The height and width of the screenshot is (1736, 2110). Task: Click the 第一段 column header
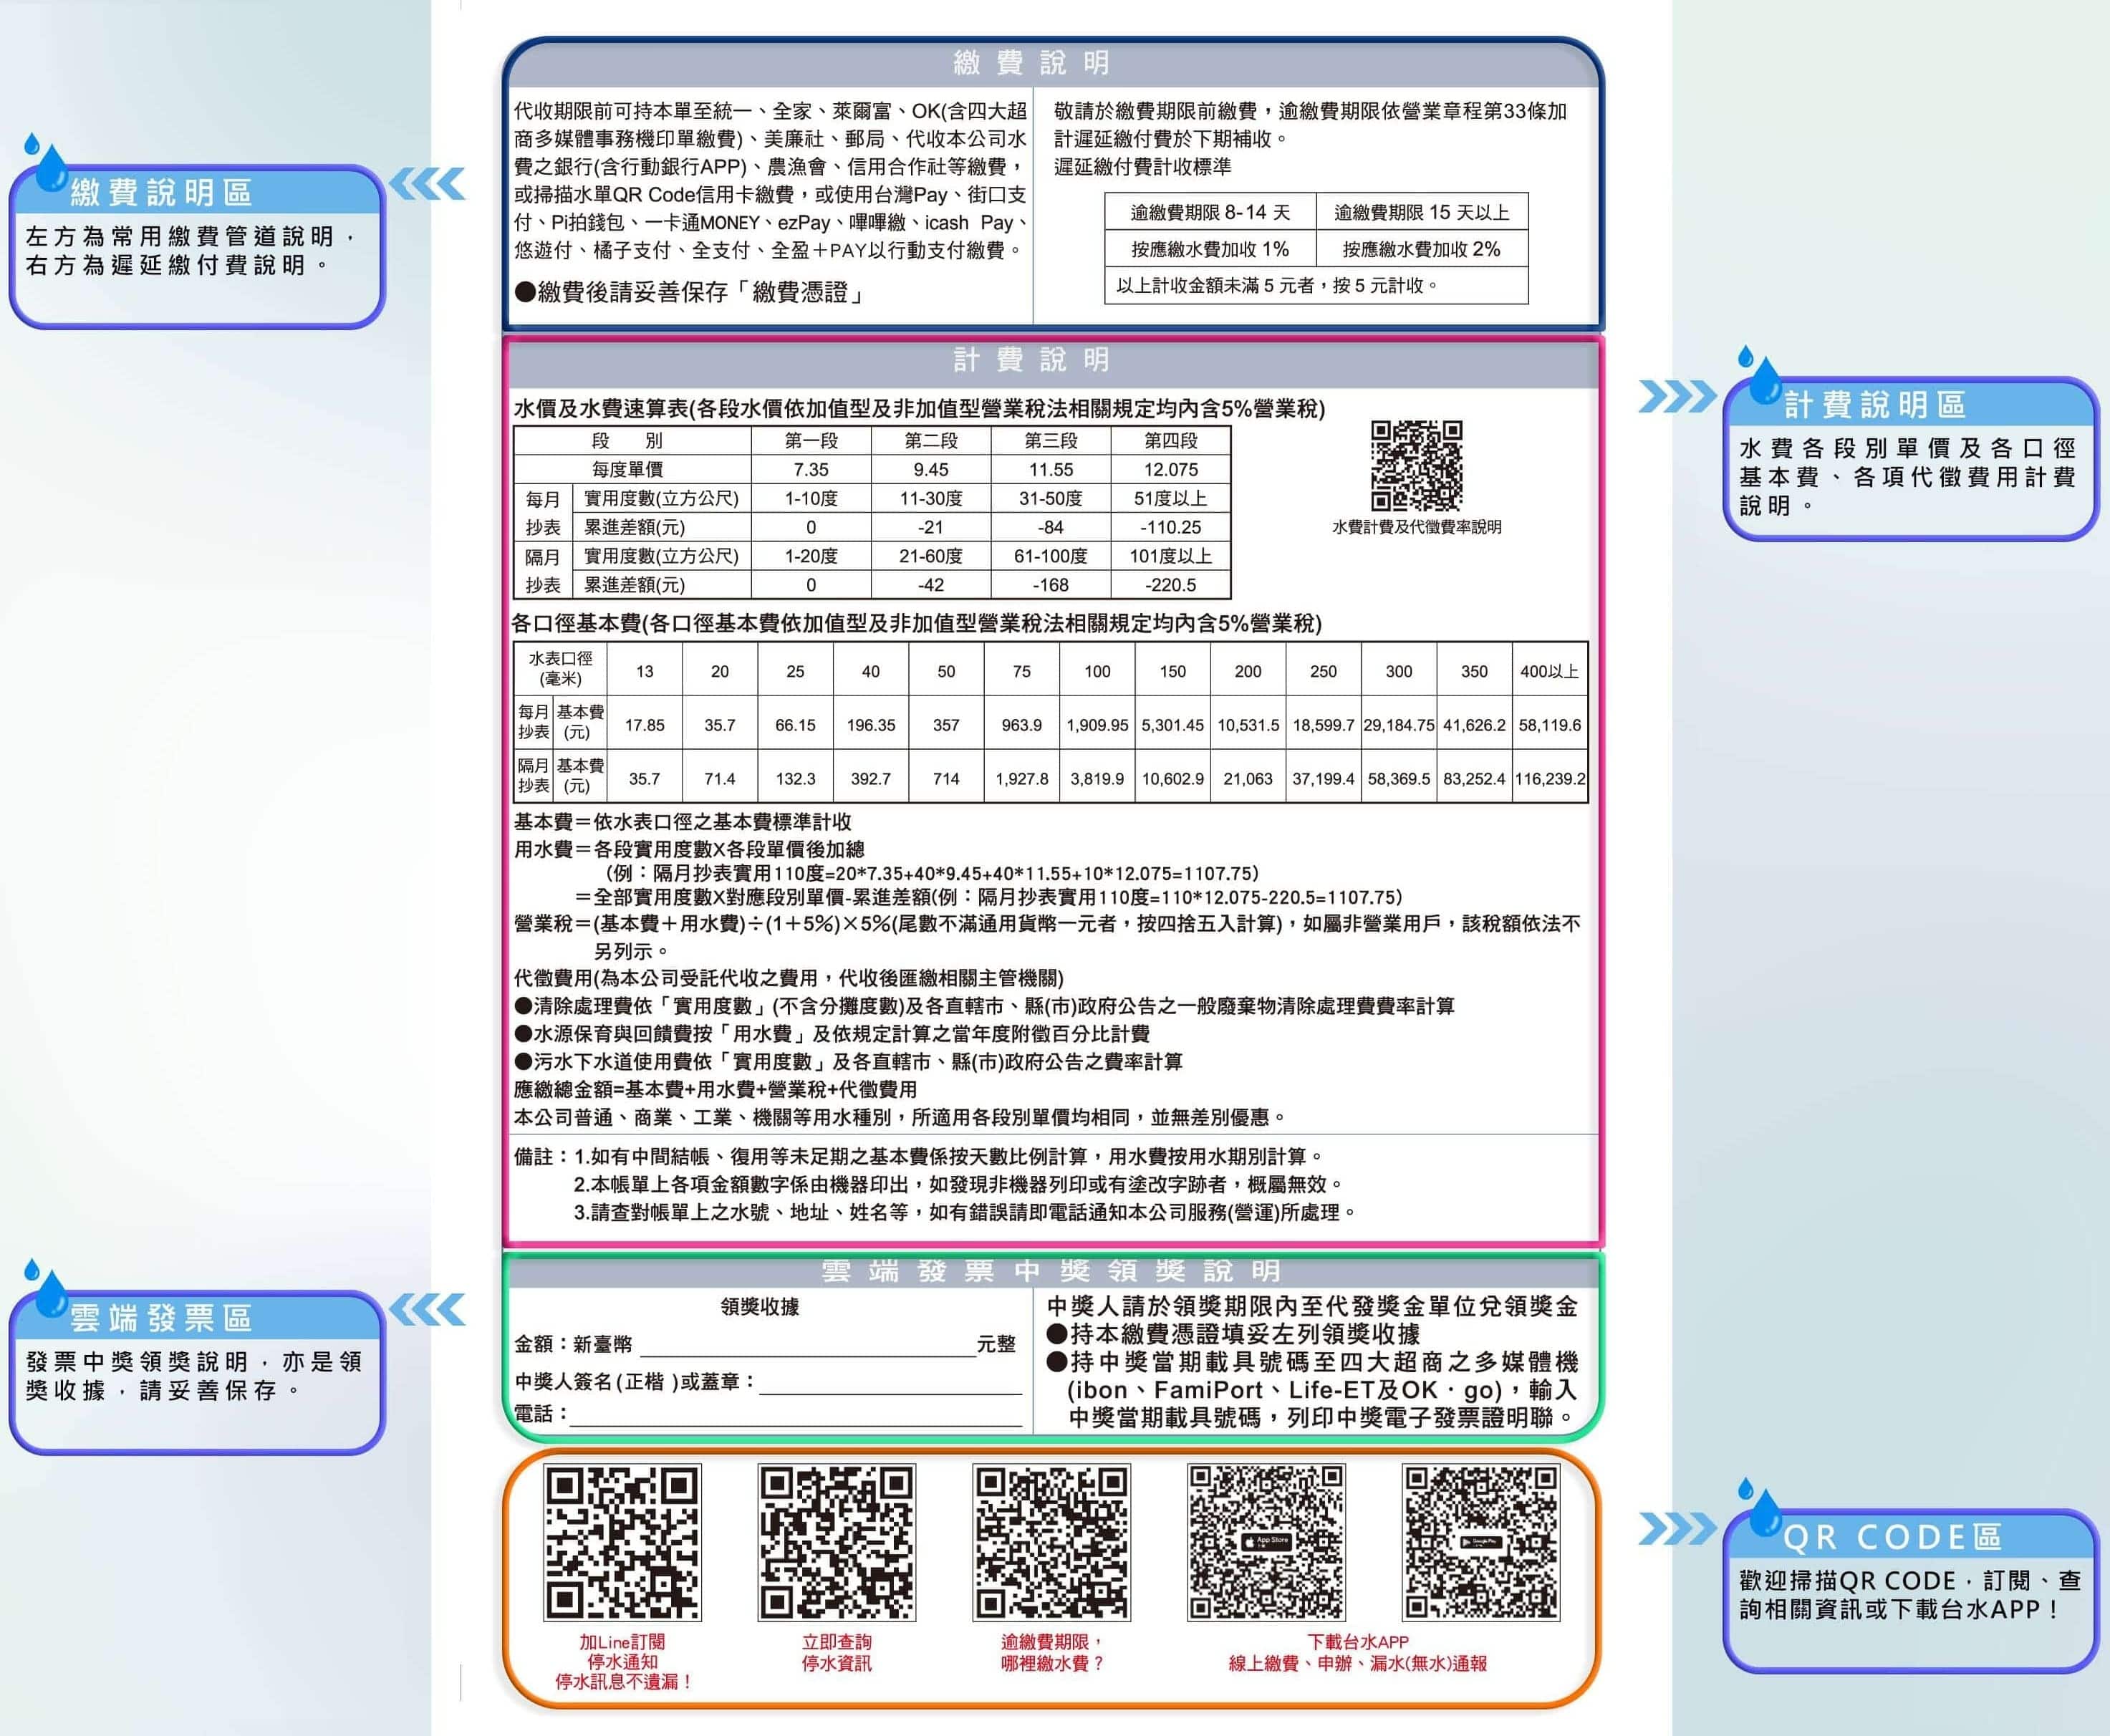(811, 441)
